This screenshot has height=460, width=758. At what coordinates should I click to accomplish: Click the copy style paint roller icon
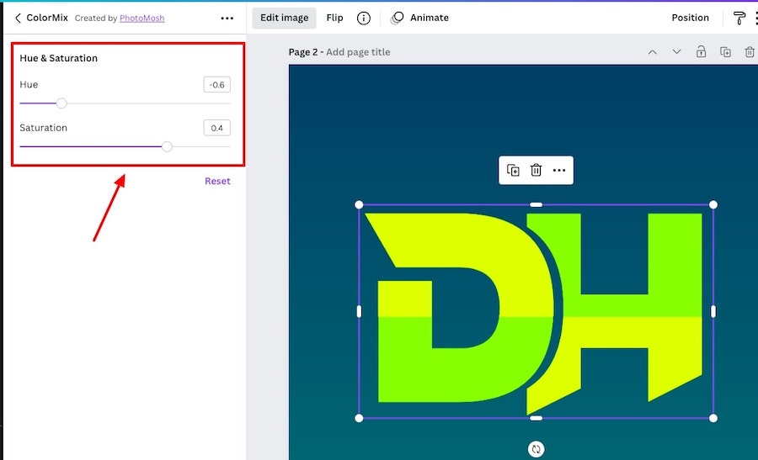[739, 18]
